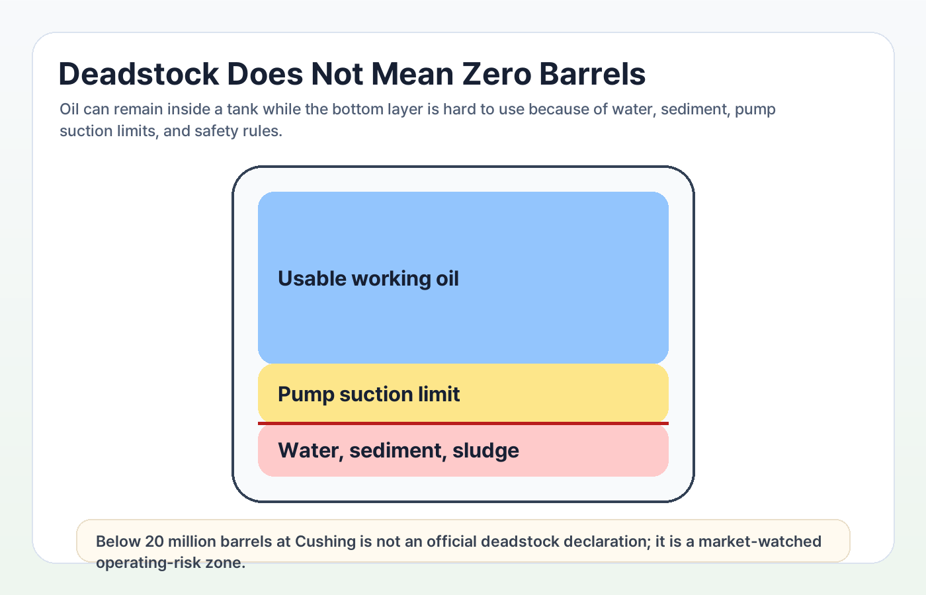The height and width of the screenshot is (595, 926).
Task: Click 'operating-risk zone.' in the bottom note
Action: tap(171, 563)
